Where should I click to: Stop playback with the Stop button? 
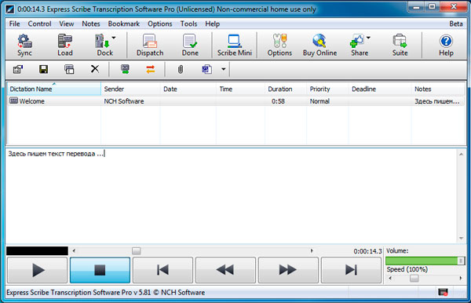click(x=100, y=270)
